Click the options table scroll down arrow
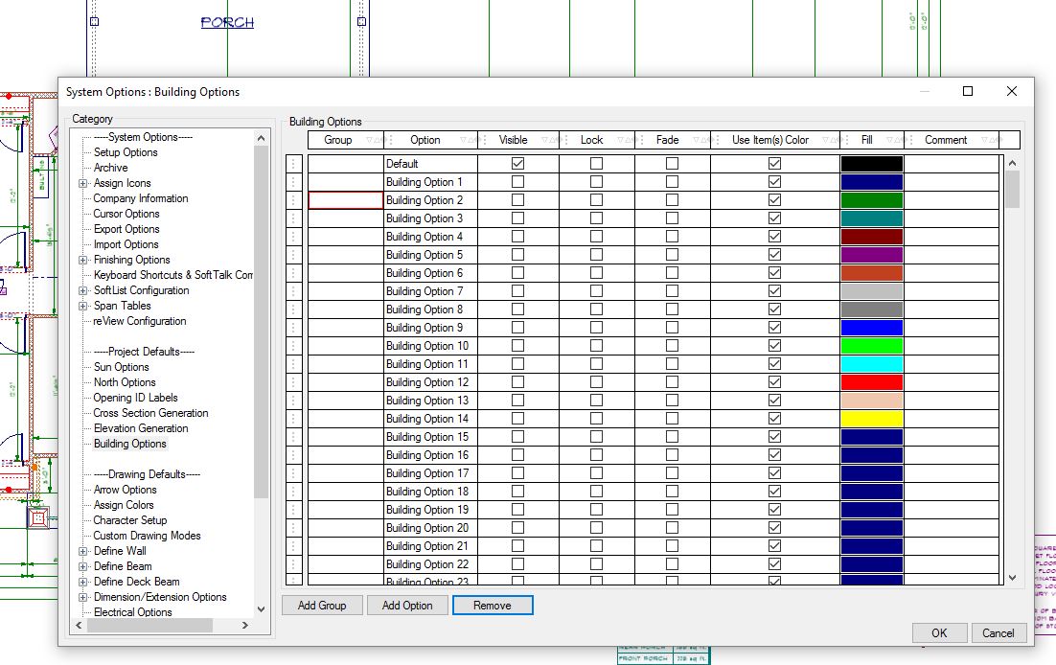 (1012, 578)
